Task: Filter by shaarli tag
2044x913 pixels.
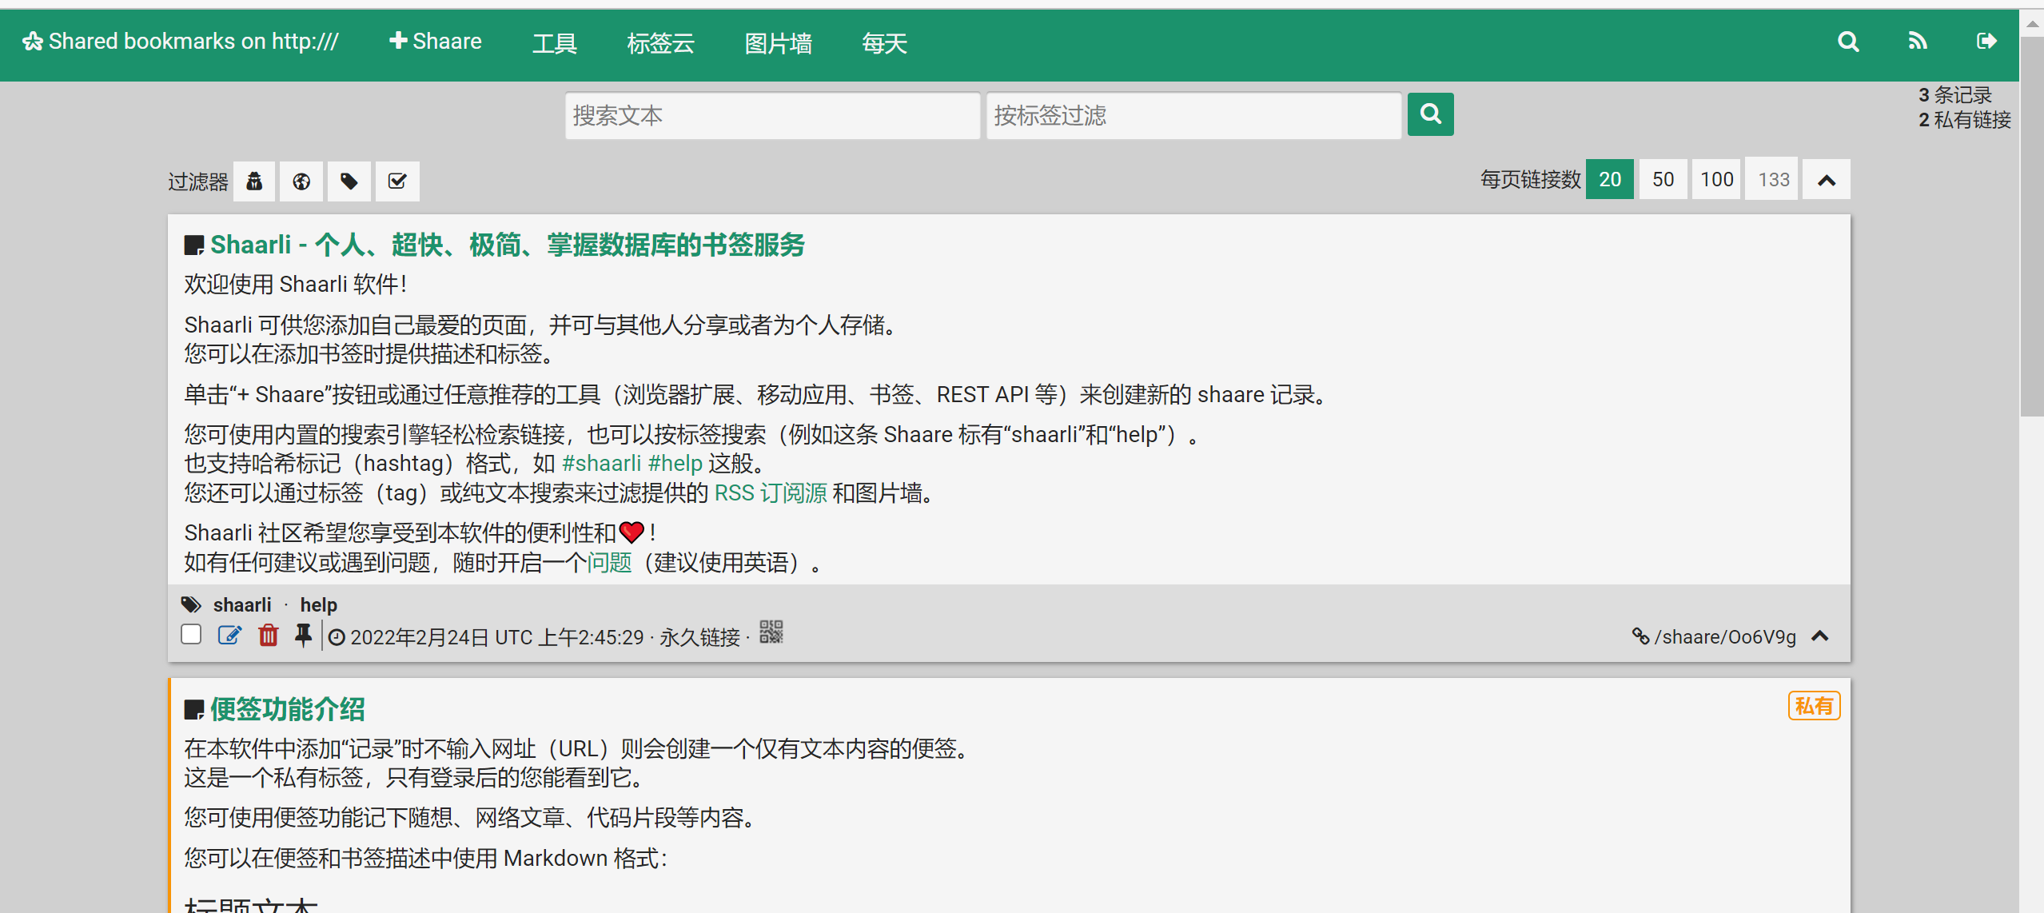Action: pos(242,605)
